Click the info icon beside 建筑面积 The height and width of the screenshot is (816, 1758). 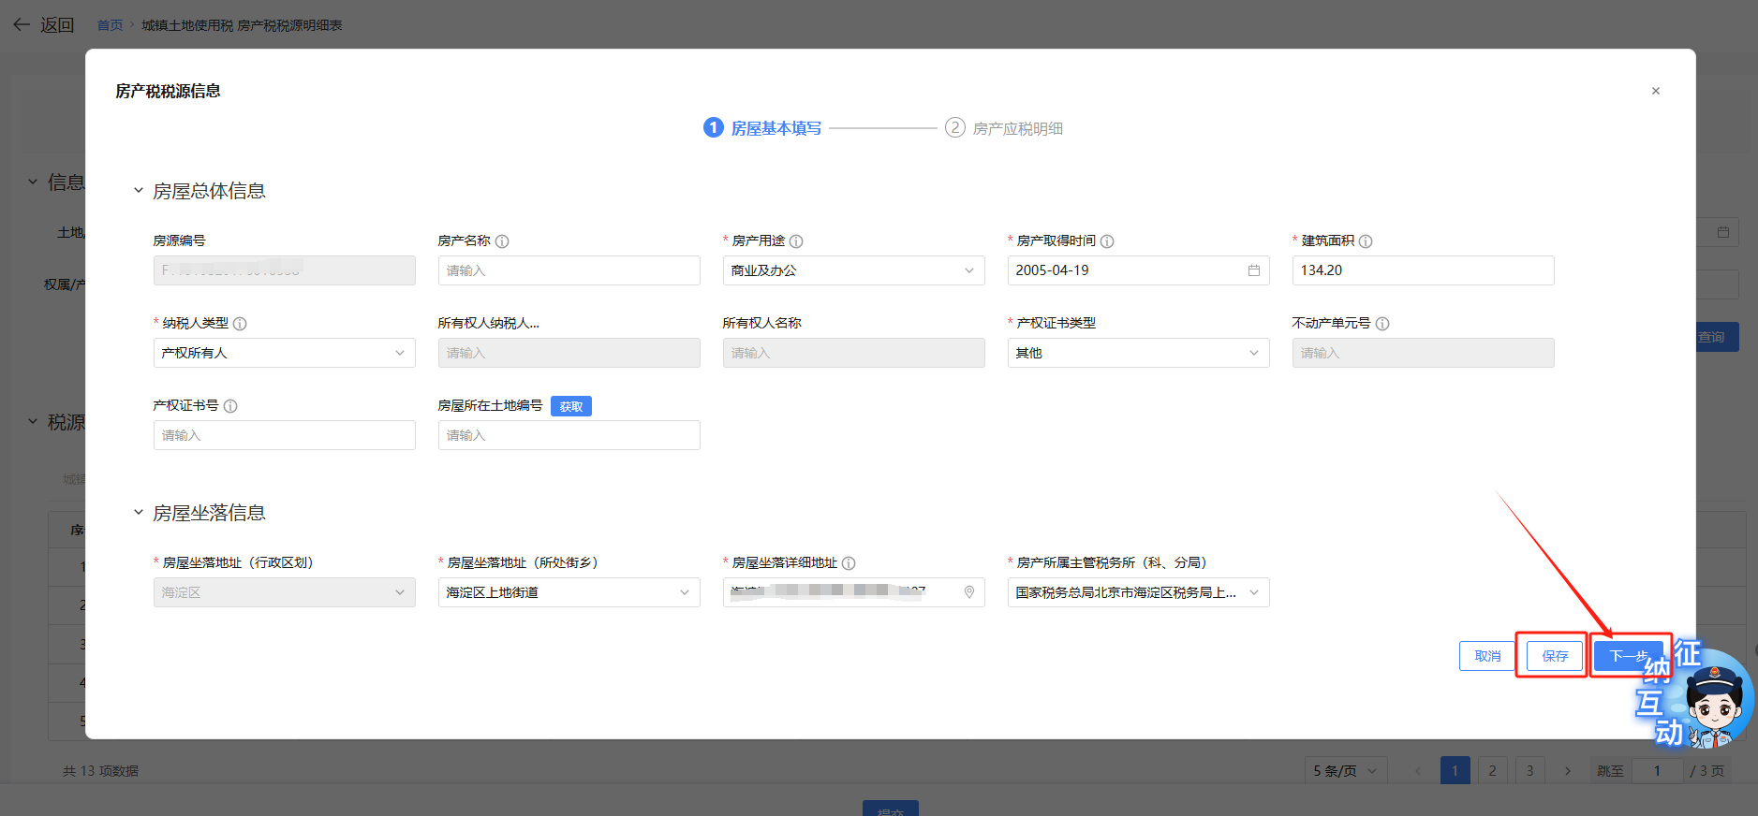pyautogui.click(x=1366, y=241)
